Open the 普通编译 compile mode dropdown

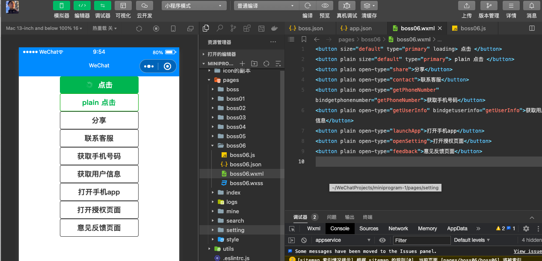click(x=265, y=6)
